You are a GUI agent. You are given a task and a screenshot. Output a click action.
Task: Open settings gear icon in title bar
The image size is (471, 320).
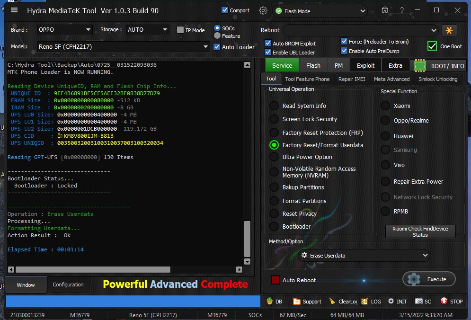click(263, 11)
